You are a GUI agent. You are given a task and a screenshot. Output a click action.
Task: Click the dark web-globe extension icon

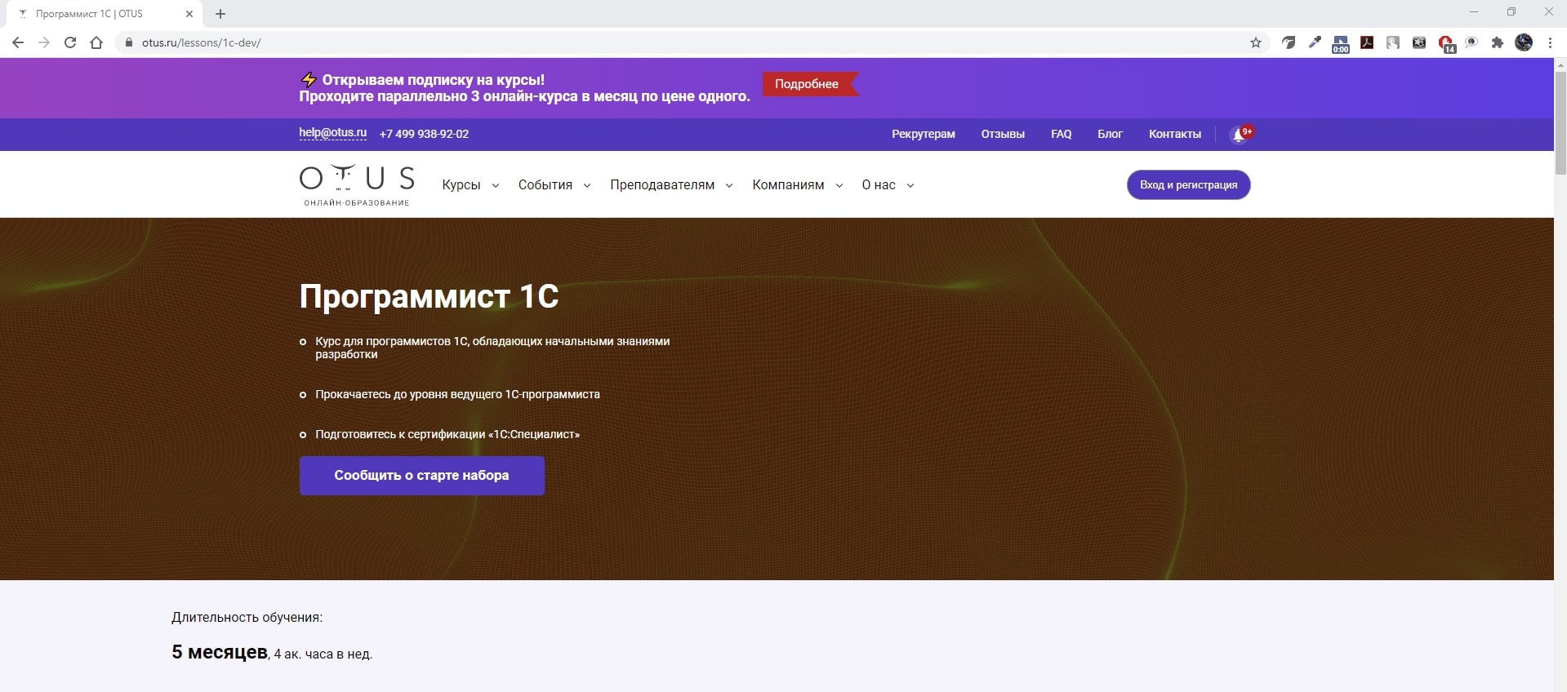point(1419,42)
